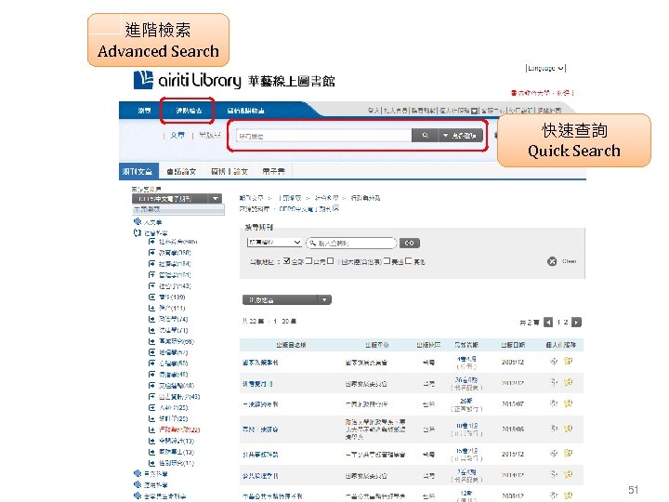Click yellow favorites icon in 2012/12 row

(568, 382)
